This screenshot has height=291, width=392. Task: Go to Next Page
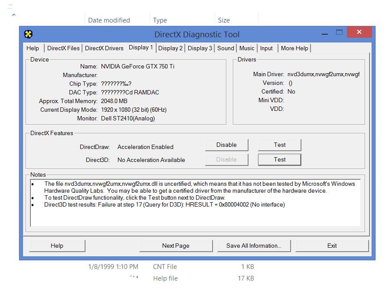tap(176, 246)
